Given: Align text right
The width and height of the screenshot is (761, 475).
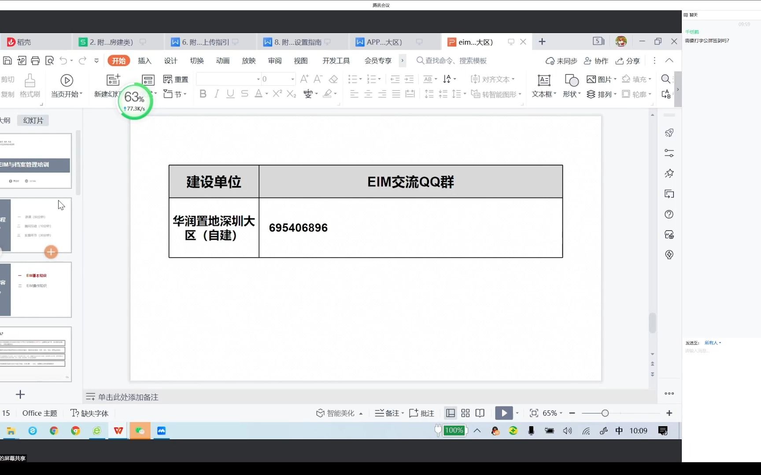Looking at the screenshot, I should pyautogui.click(x=382, y=94).
